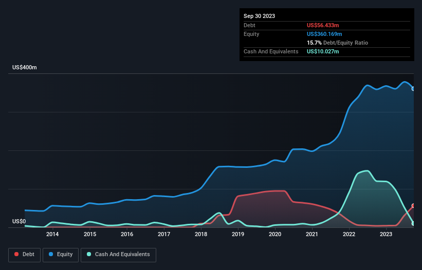The width and height of the screenshot is (422, 270).
Task: Click Cash And Equivalents label in tooltip
Action: click(x=271, y=51)
